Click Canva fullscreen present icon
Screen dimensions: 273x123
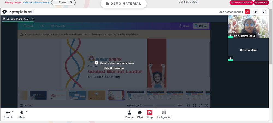(x=200, y=106)
